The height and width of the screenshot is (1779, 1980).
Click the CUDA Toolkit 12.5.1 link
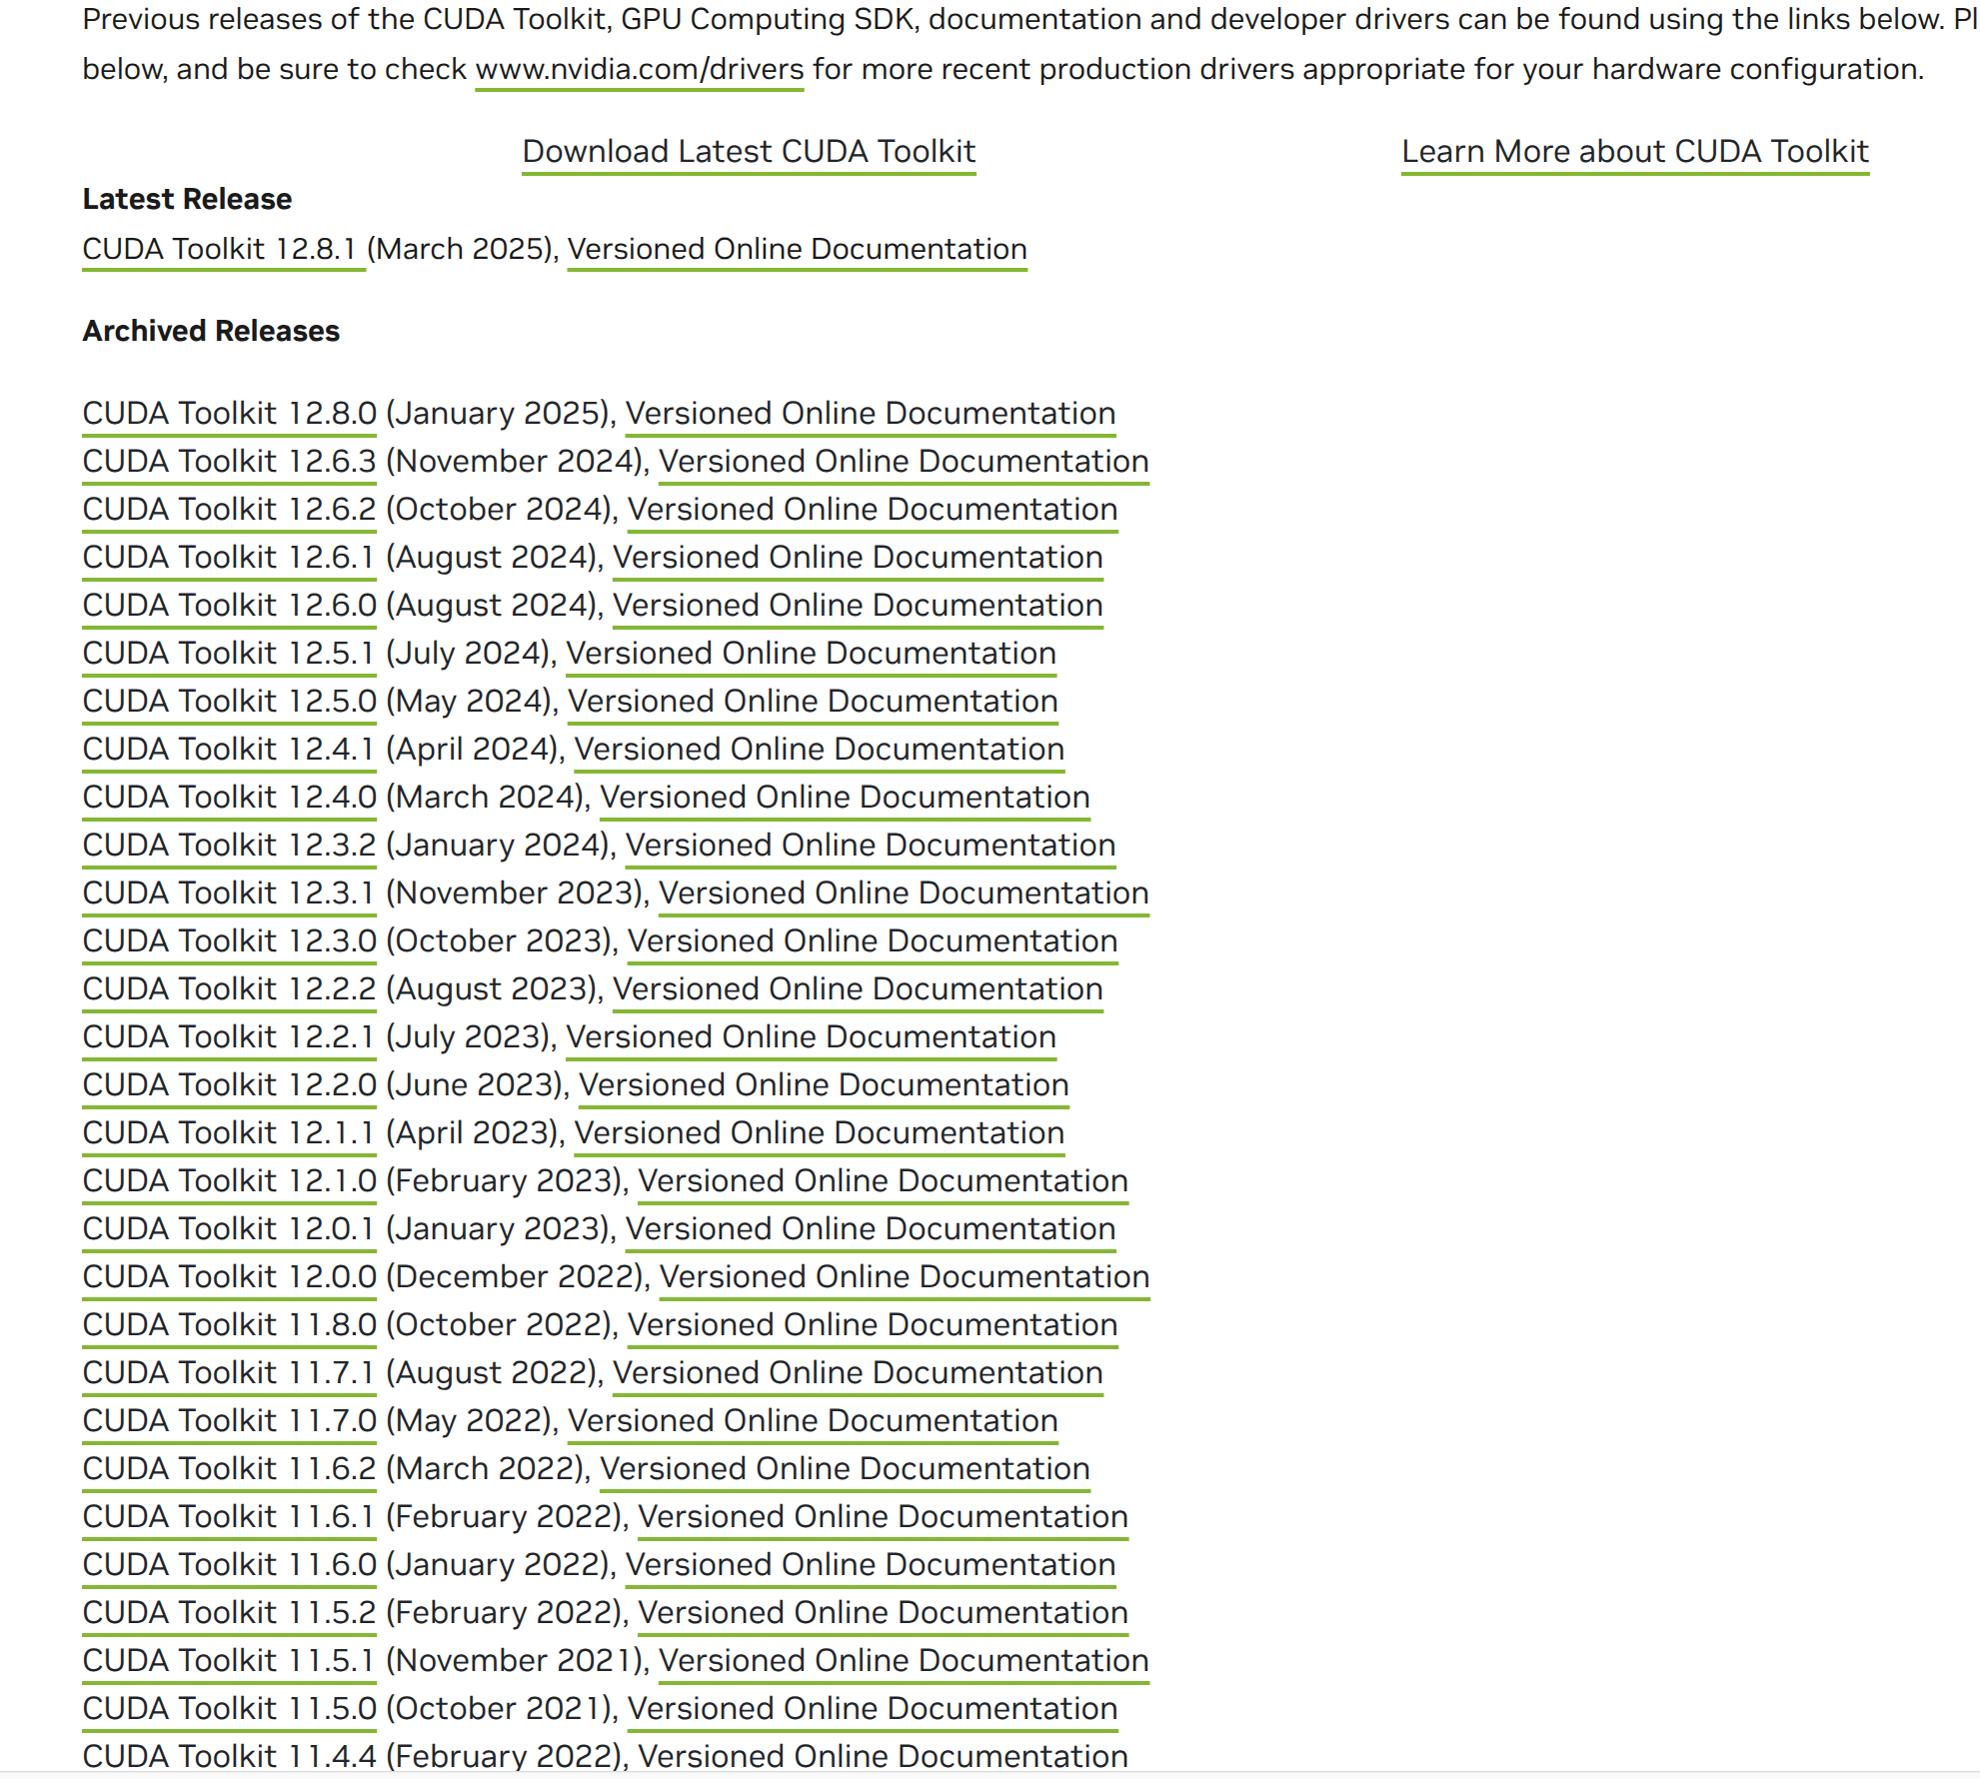(229, 653)
